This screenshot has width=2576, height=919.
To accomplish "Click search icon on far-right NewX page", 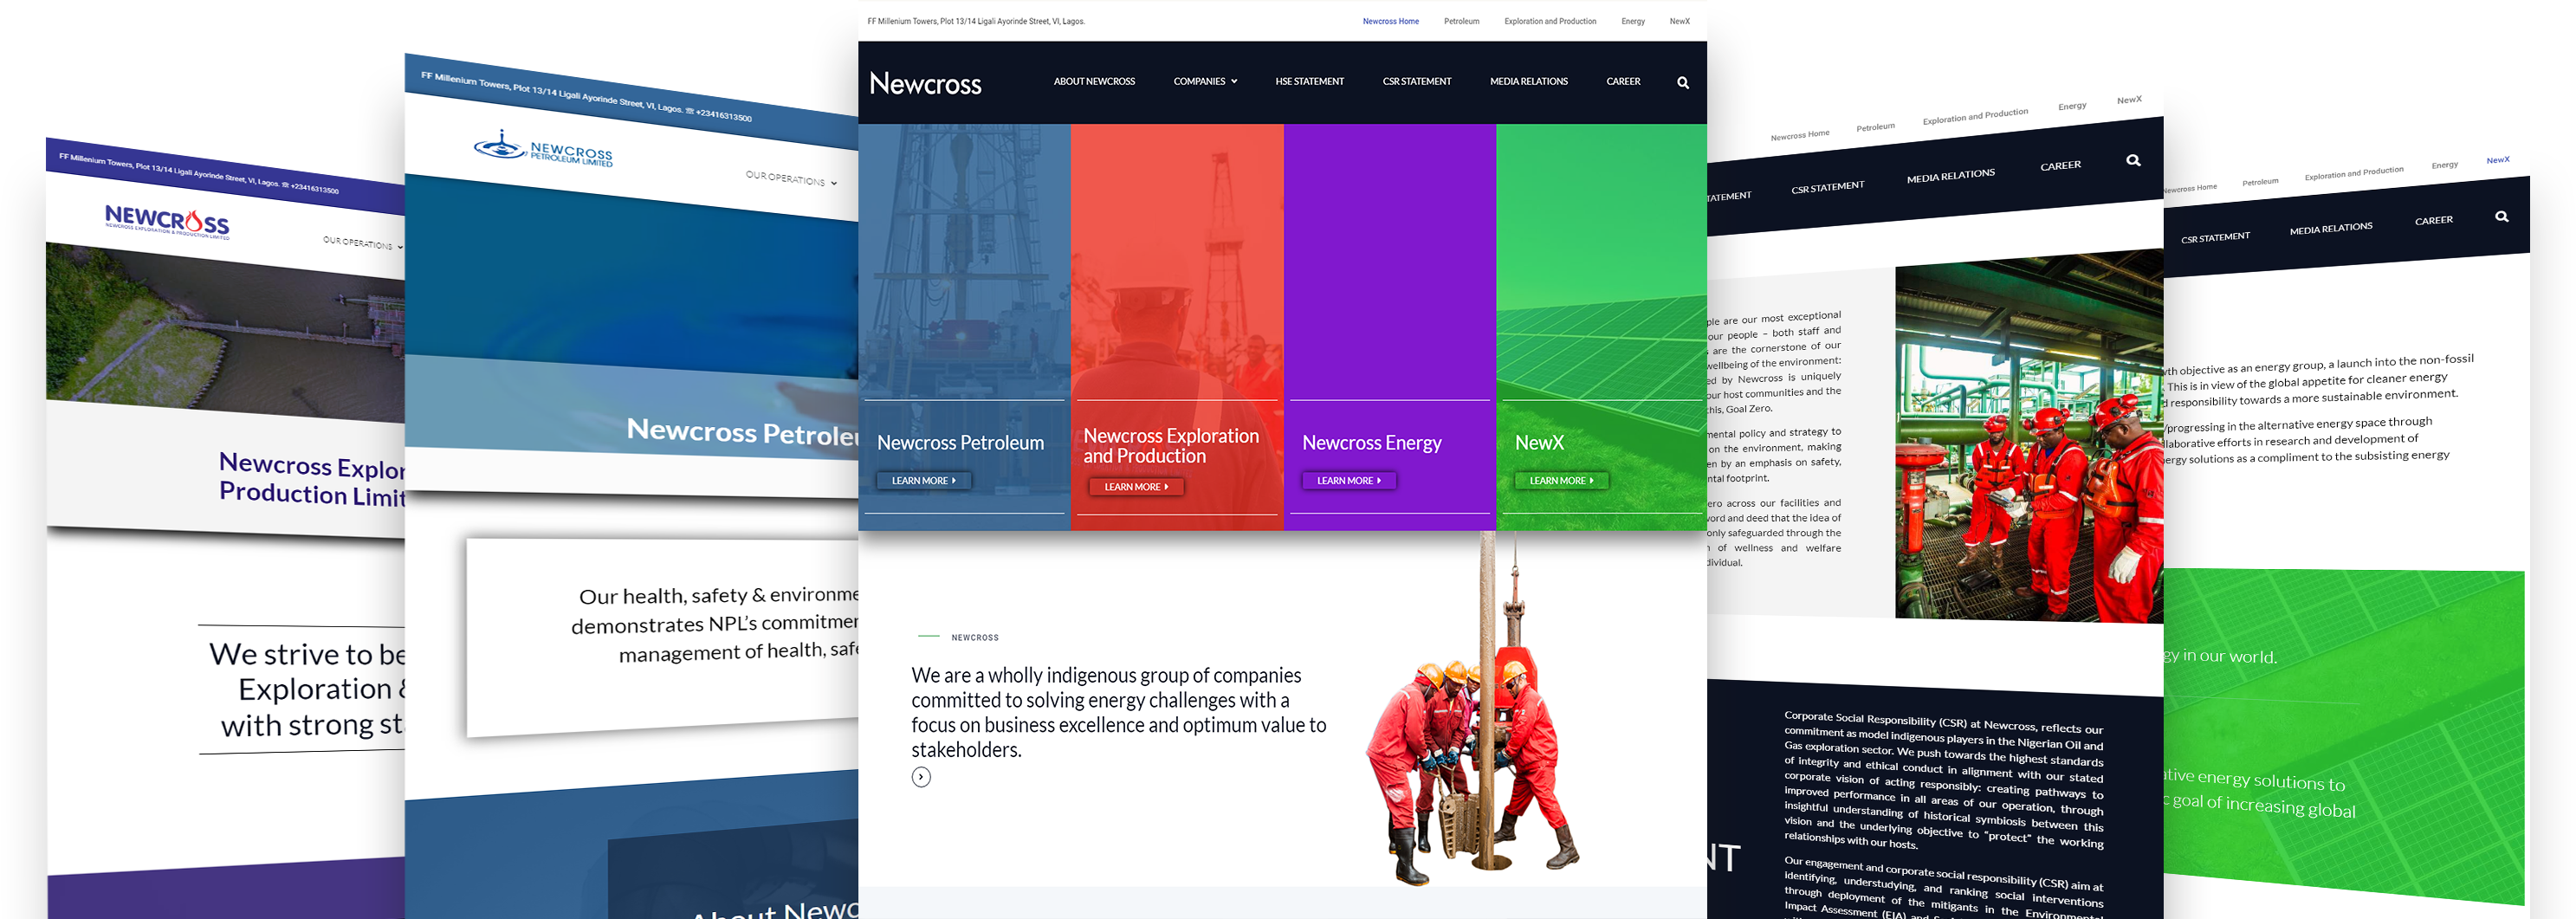I will click(x=2501, y=216).
